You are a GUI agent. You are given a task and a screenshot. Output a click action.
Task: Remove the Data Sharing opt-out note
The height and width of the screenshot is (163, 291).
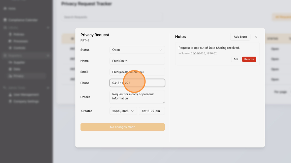click(x=249, y=59)
